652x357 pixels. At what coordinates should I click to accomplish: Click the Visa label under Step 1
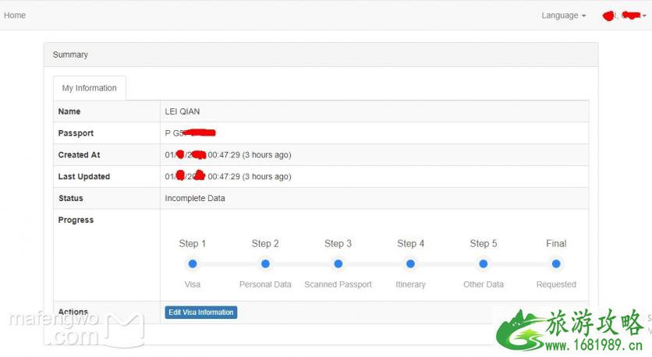pos(193,285)
